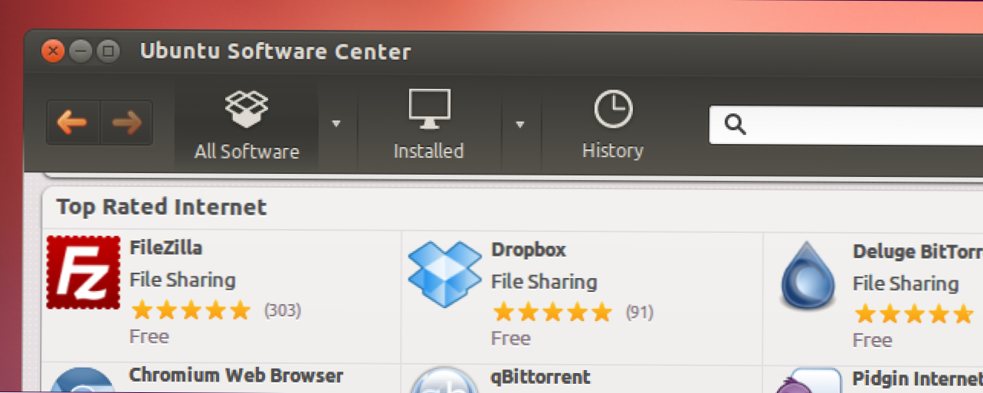Go forward with the right arrow button

pos(126,123)
